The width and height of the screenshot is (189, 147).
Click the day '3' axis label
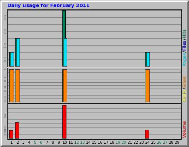point(23,142)
